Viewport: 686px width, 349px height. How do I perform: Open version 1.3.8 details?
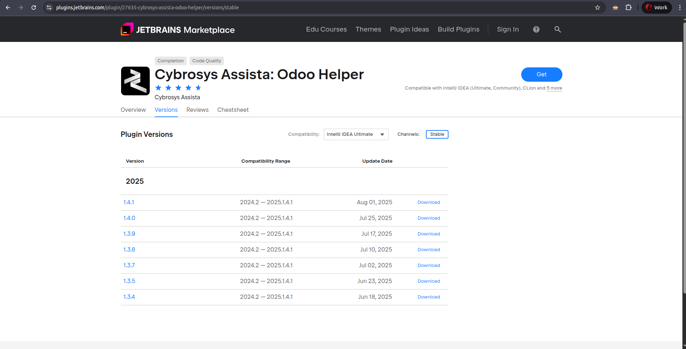[x=129, y=250]
